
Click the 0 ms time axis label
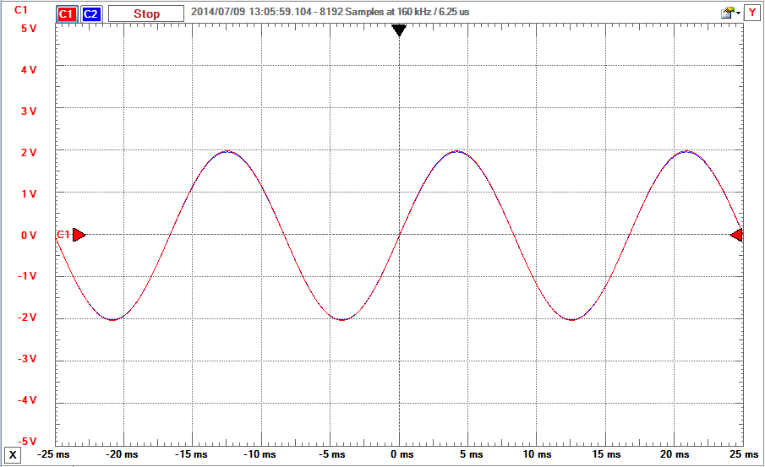pos(402,454)
